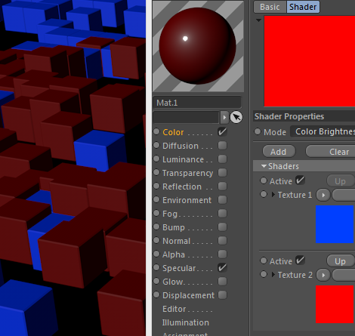Open the Illumination settings entry
The height and width of the screenshot is (336, 355).
pyautogui.click(x=186, y=322)
